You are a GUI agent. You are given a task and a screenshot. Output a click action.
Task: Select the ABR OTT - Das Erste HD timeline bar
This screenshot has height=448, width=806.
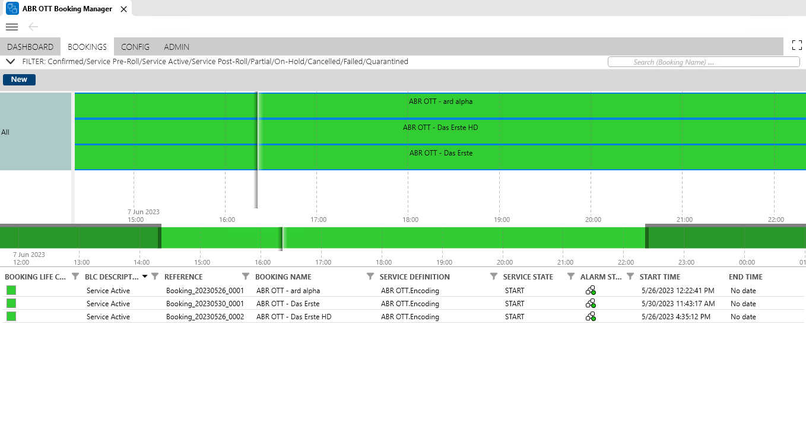pos(440,131)
